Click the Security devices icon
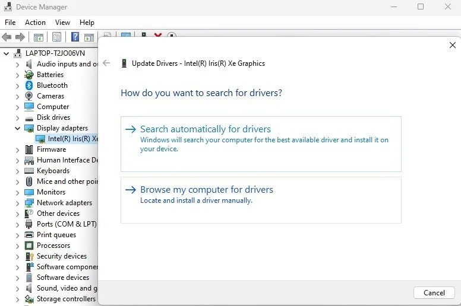Screen dimensions: 461x306 29,256
